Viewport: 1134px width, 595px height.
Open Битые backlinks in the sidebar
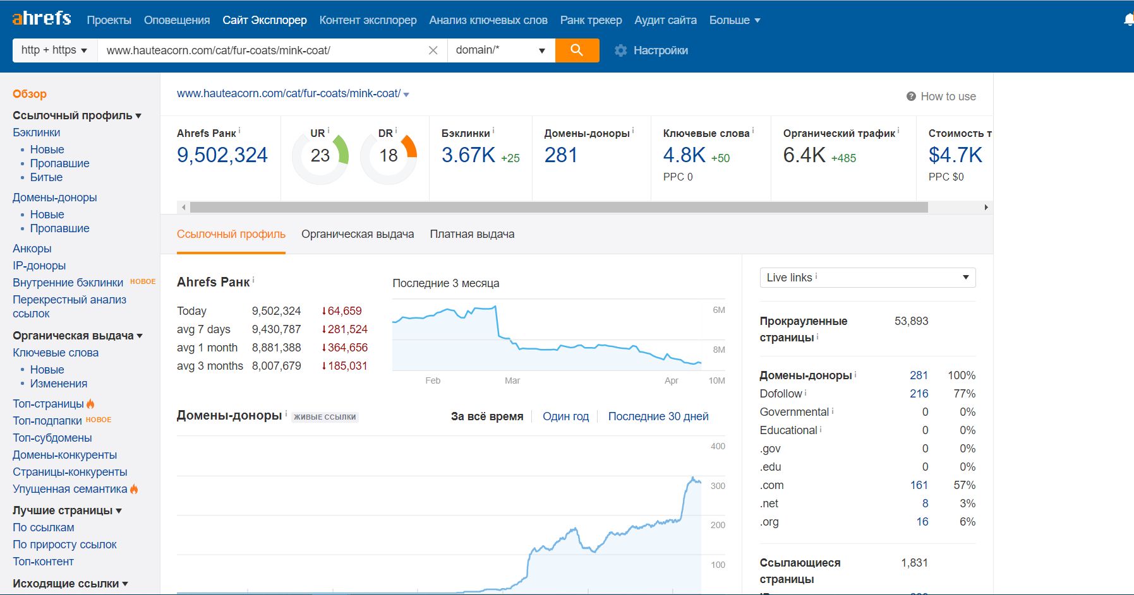(46, 177)
